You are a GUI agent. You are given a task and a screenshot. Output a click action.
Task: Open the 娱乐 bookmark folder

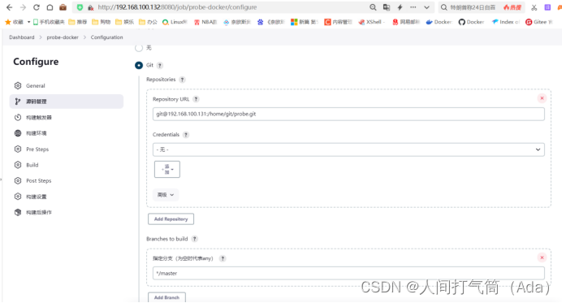pos(124,22)
